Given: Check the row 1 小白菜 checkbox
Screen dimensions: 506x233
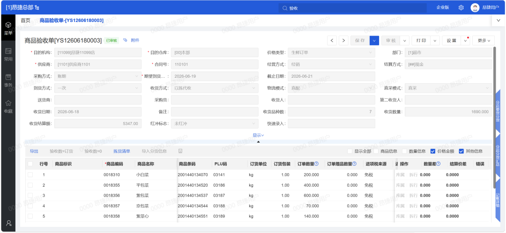Looking at the screenshot, I should tap(30, 175).
